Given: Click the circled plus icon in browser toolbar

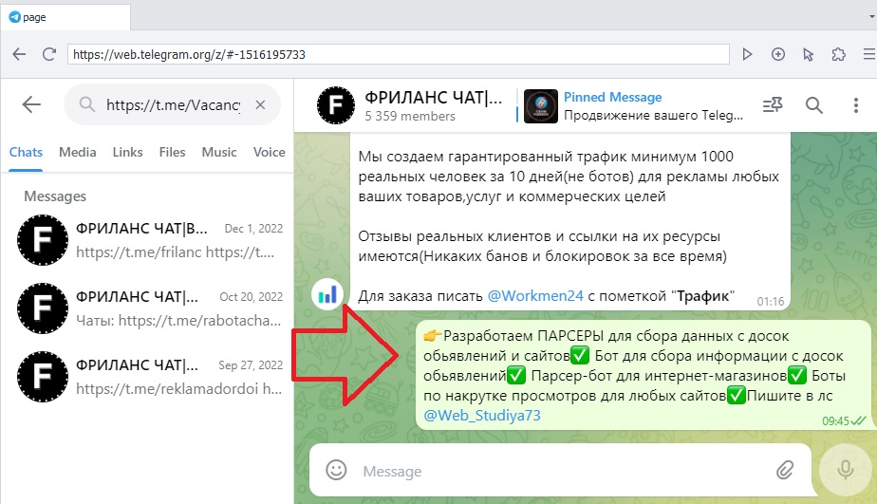Looking at the screenshot, I should 778,54.
